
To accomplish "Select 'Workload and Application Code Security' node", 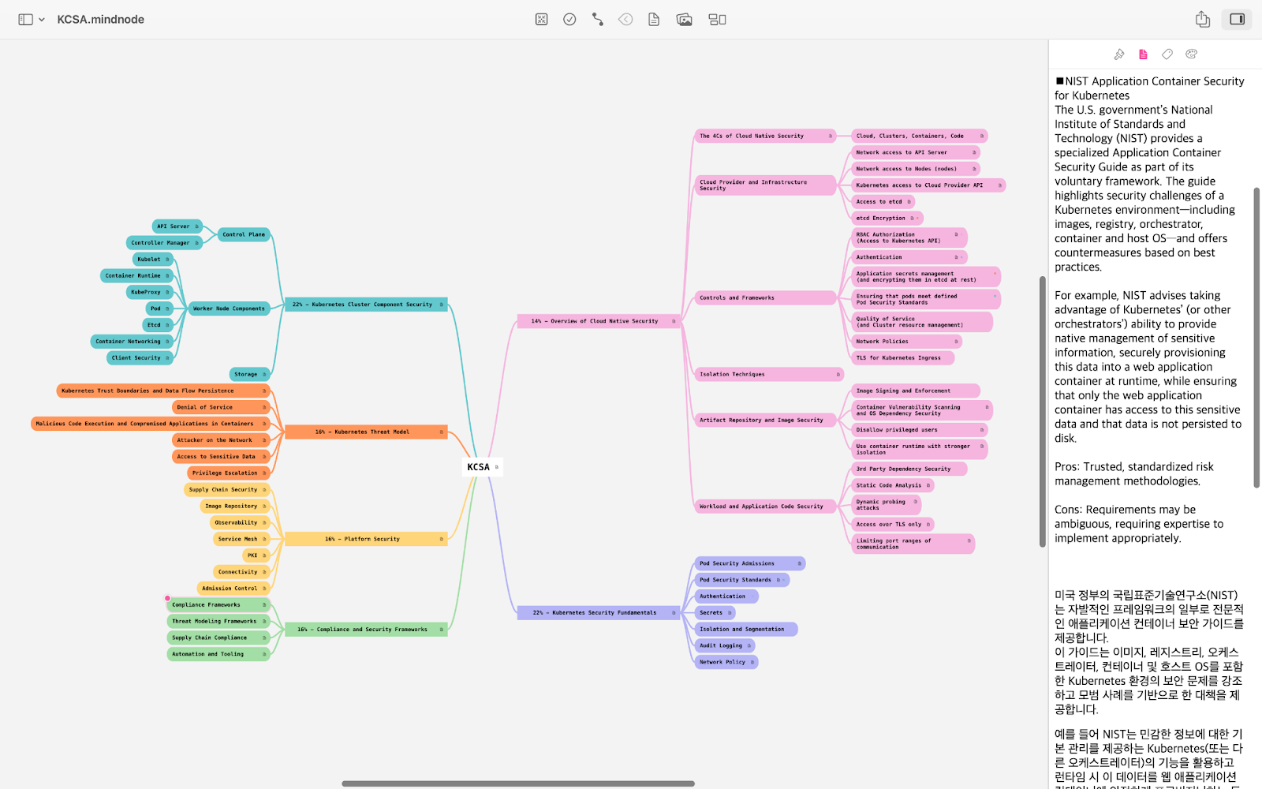I will coord(765,507).
